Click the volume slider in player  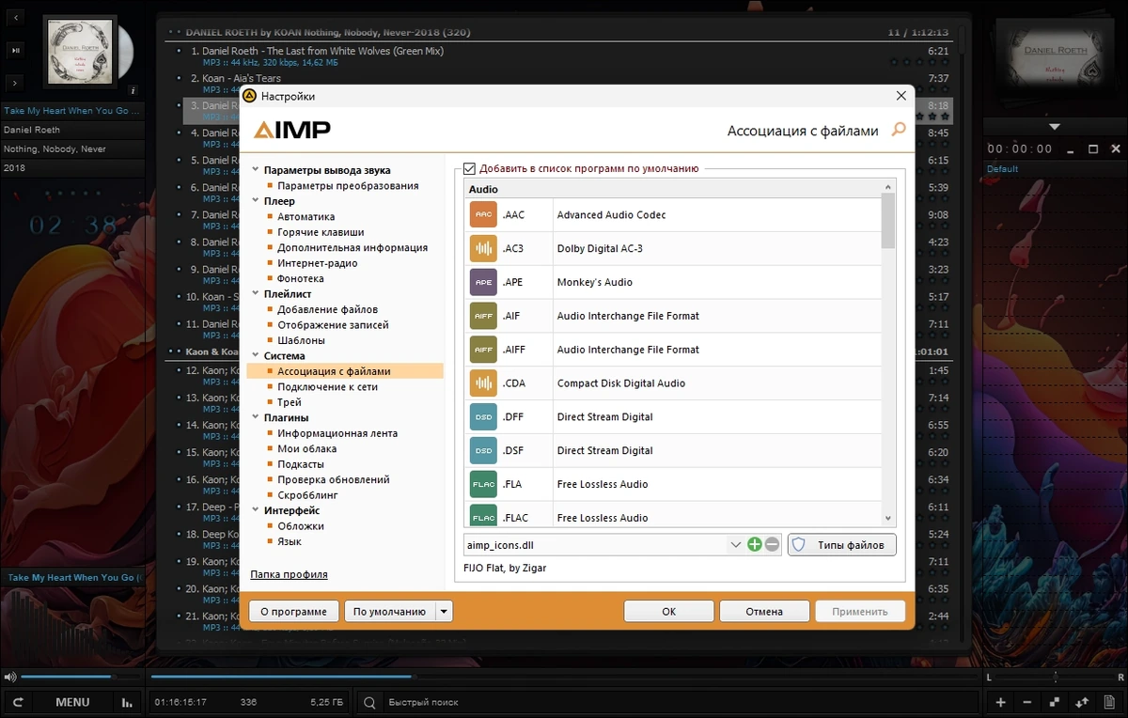79,677
